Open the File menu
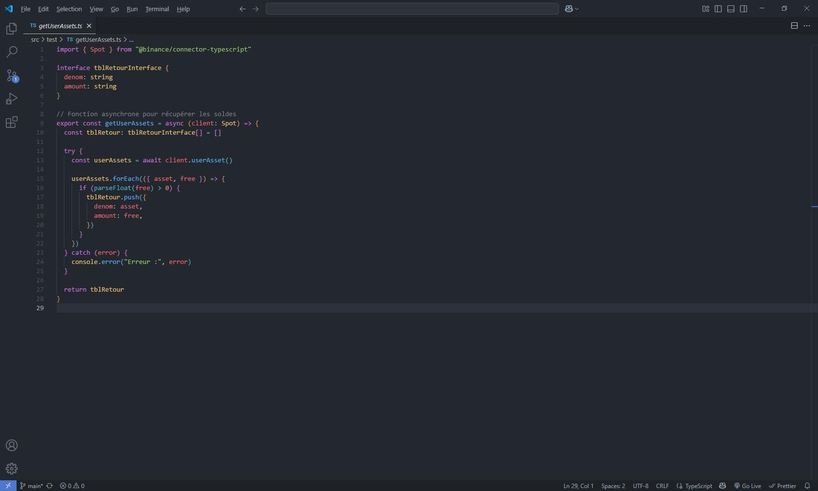 point(25,9)
